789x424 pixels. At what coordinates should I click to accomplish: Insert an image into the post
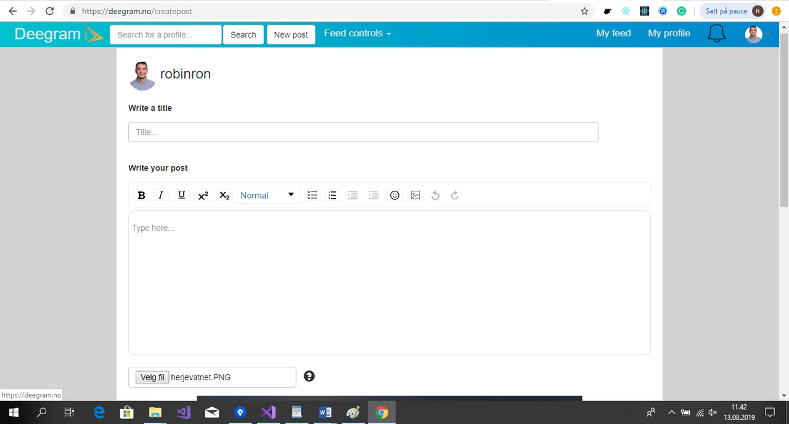pos(415,195)
